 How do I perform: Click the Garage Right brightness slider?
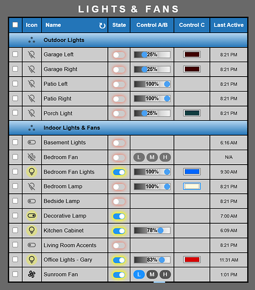152,70
